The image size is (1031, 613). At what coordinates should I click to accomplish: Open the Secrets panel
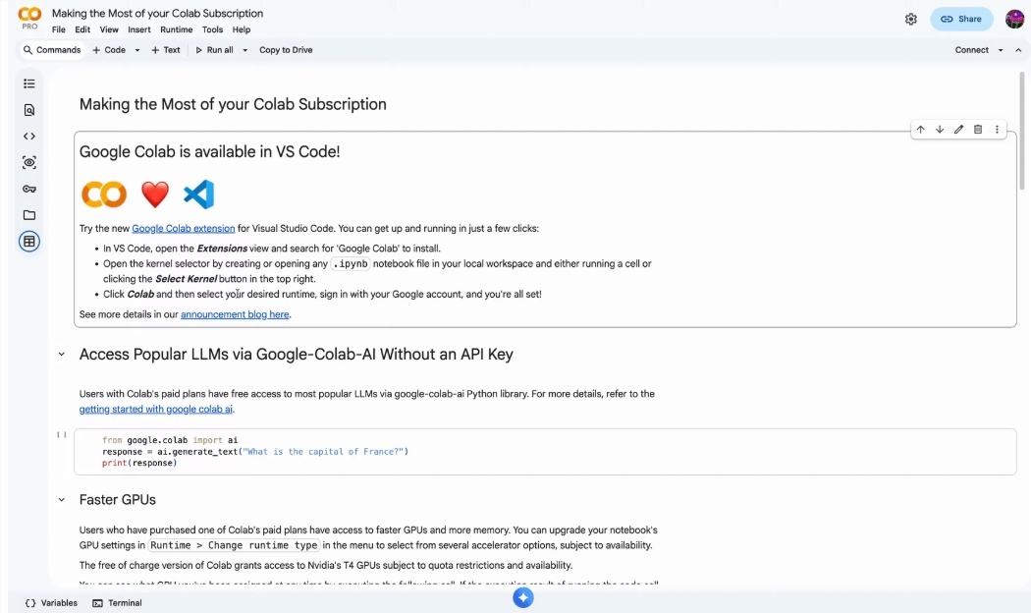[28, 188]
